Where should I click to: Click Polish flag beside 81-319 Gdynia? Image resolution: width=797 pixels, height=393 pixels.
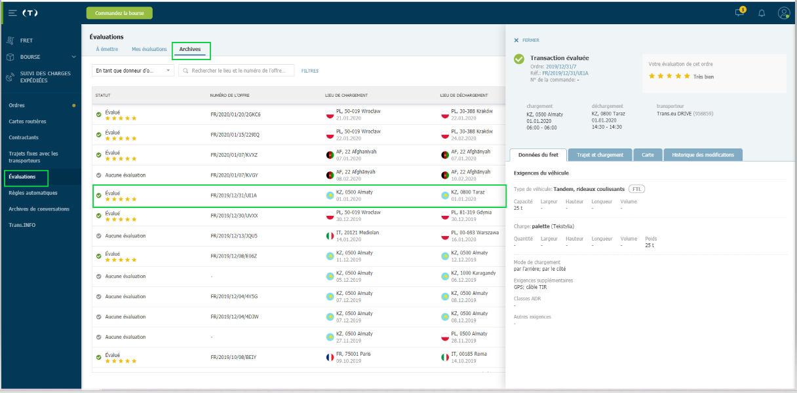click(445, 216)
